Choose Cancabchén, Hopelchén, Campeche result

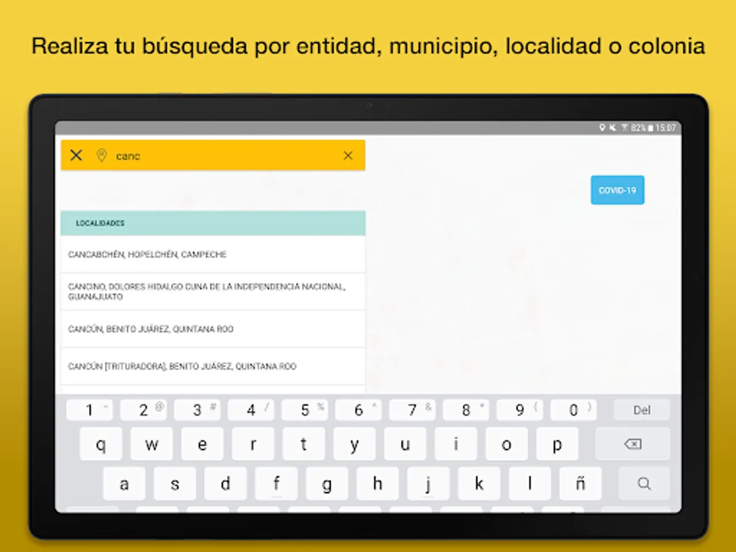click(x=213, y=255)
